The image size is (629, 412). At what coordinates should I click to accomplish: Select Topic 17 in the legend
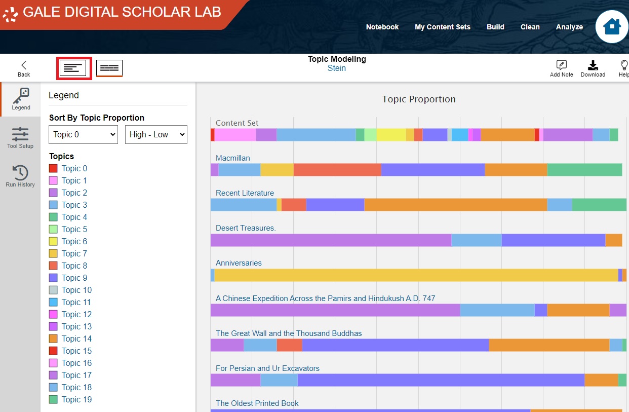[x=77, y=375]
